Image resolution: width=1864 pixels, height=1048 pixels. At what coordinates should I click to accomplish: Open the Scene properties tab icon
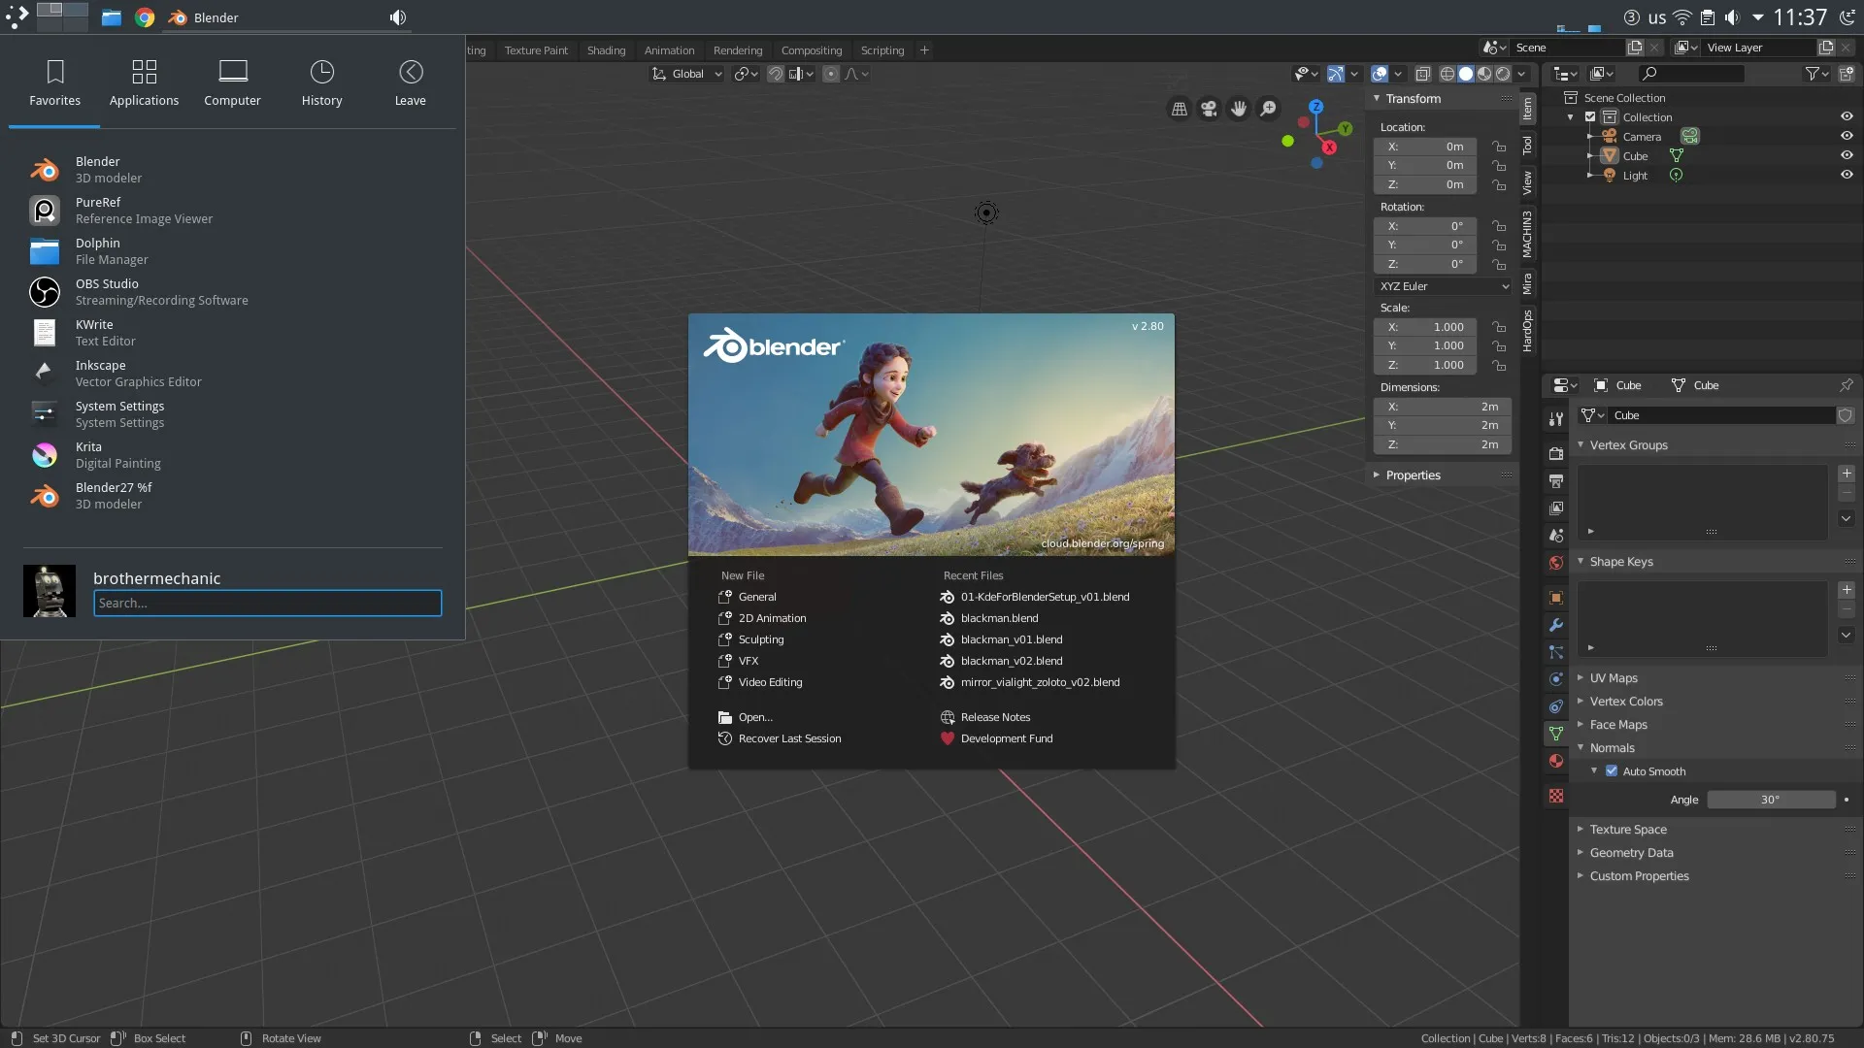(1556, 535)
